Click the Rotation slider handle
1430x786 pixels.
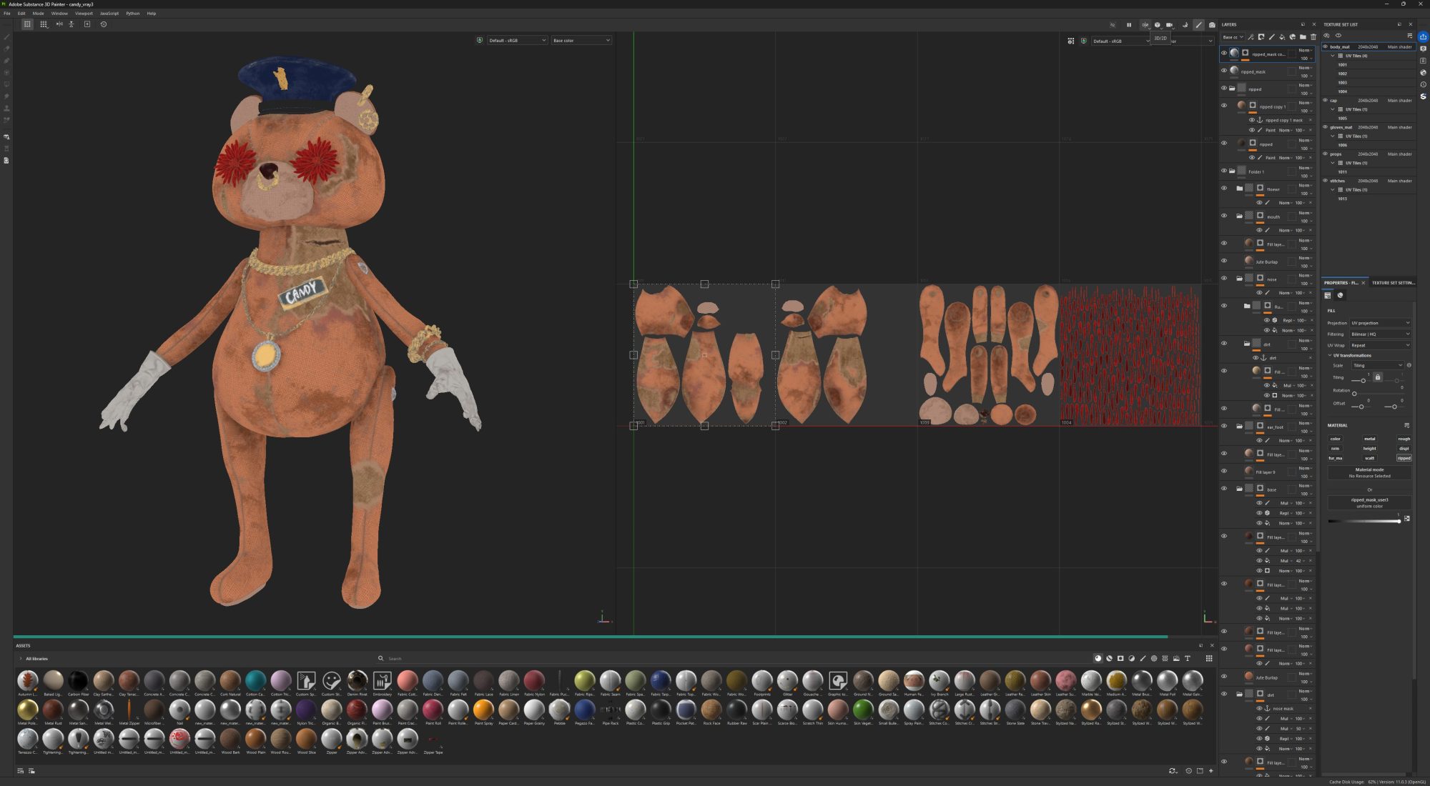(1354, 394)
